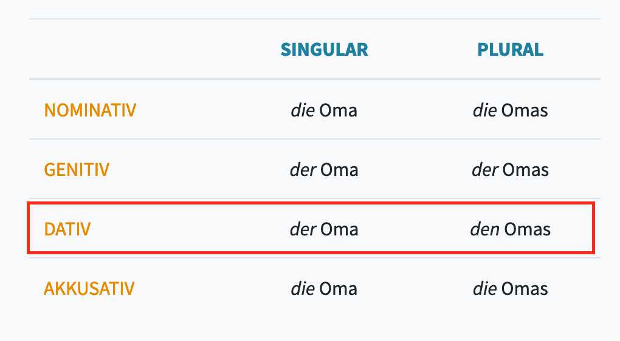Image resolution: width=620 pixels, height=341 pixels.
Task: Click genitive plural 'der Omas'
Action: click(511, 170)
